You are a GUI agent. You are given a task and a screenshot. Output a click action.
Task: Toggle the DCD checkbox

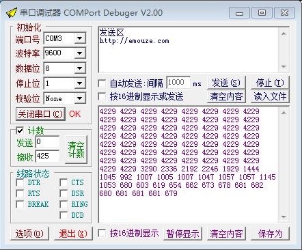click(x=64, y=215)
